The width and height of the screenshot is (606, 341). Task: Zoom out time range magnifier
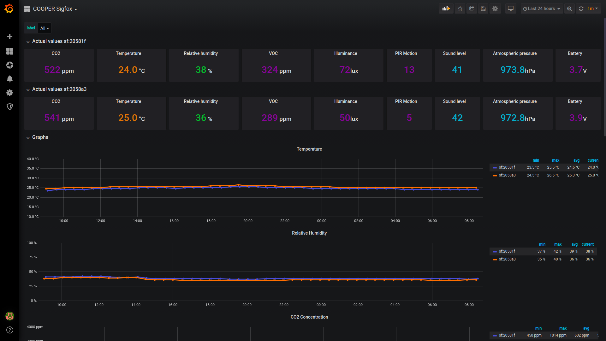point(569,9)
